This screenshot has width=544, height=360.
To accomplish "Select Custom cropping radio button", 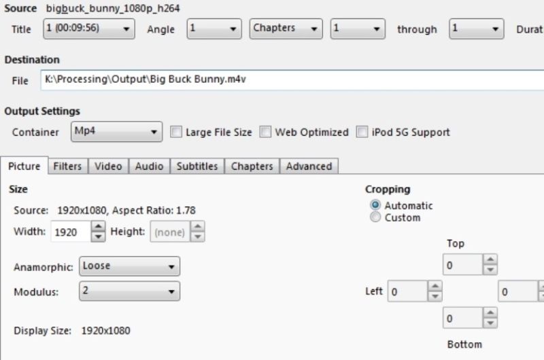I will pyautogui.click(x=375, y=217).
